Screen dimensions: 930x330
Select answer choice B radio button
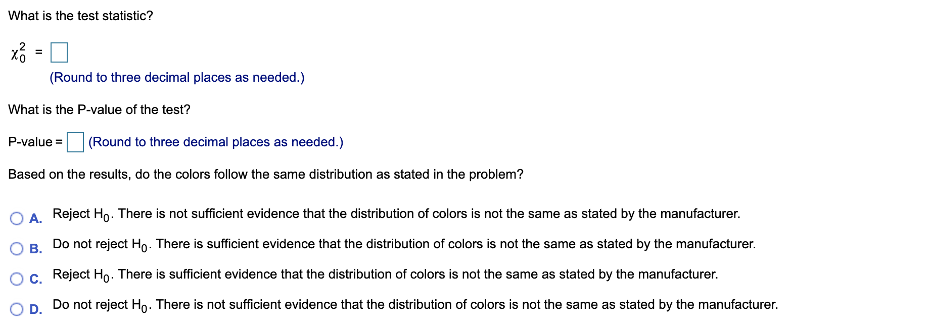tap(17, 248)
